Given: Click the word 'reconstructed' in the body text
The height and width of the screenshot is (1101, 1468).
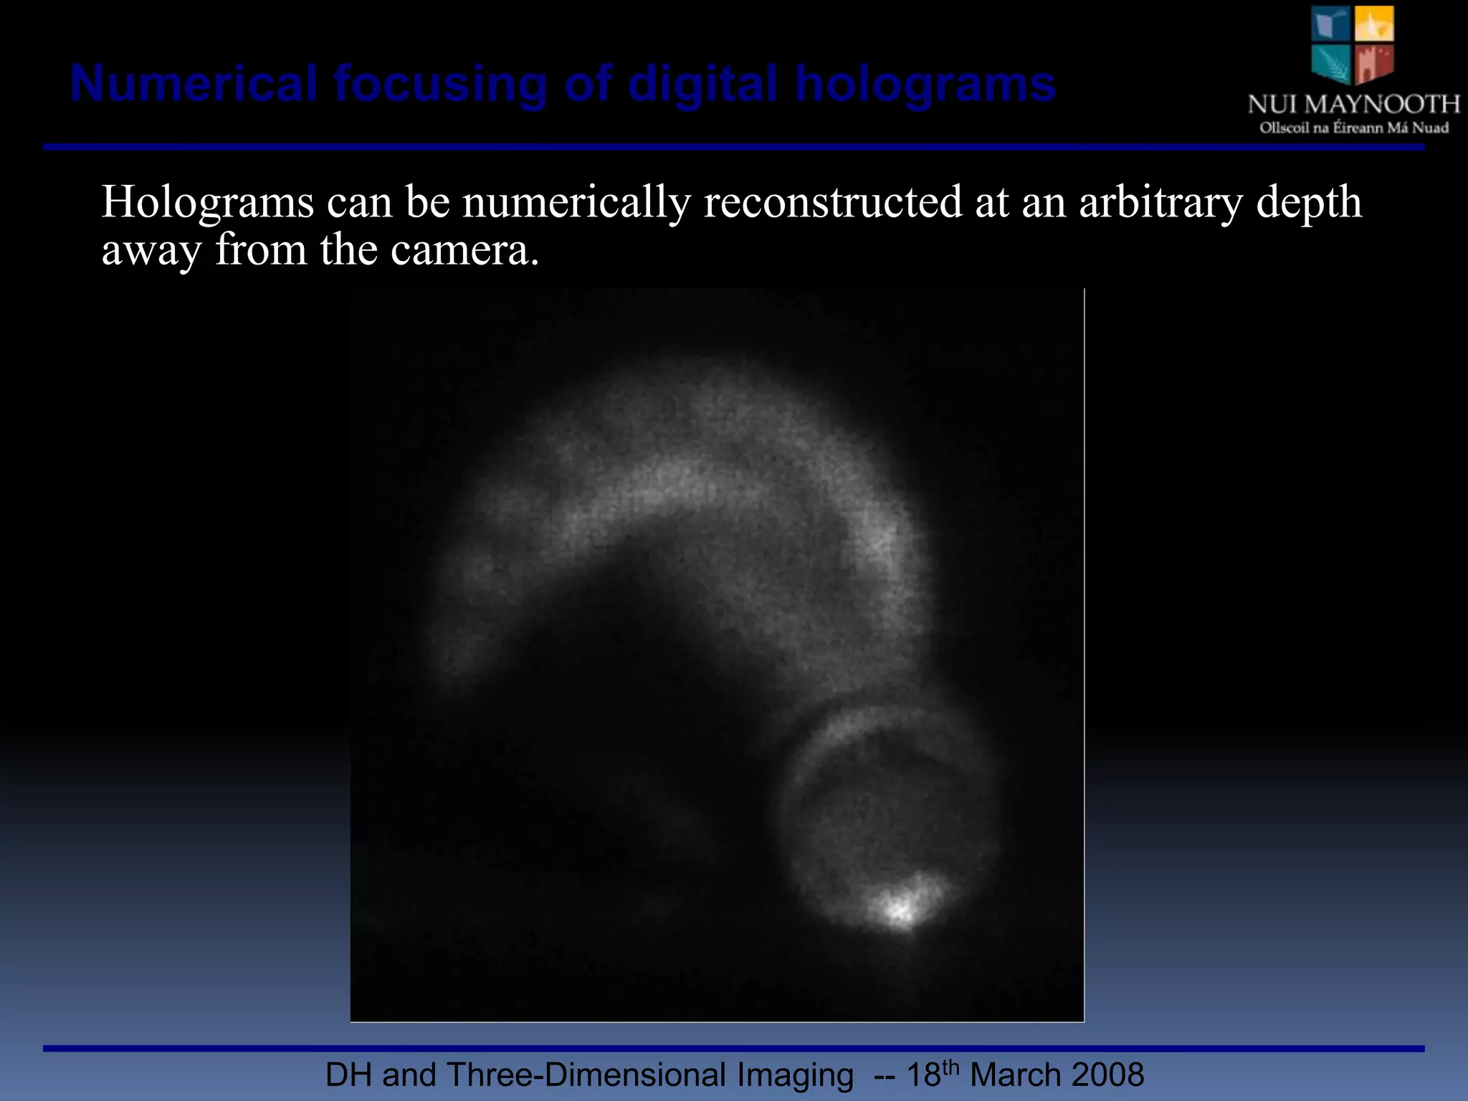Looking at the screenshot, I should coord(832,202).
